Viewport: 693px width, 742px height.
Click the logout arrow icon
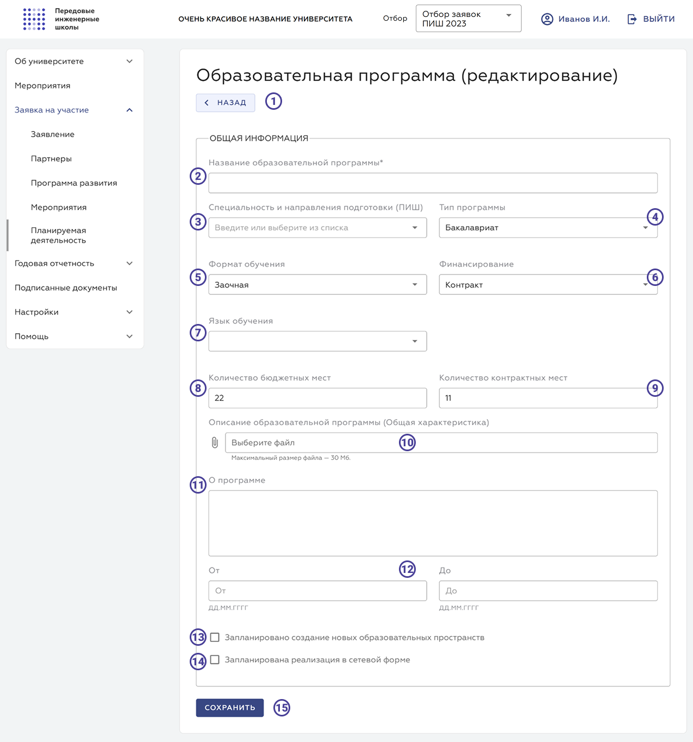click(632, 19)
